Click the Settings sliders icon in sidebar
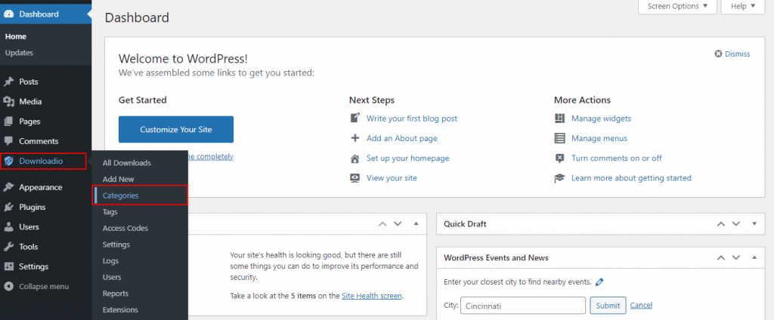Screen dimensions: 774x320 (8, 266)
